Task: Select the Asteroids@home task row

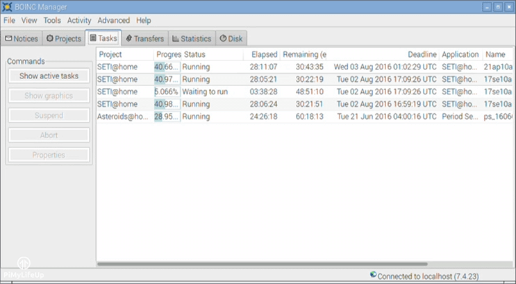Action: coord(305,117)
